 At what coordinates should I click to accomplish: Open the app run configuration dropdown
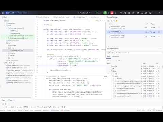click(99, 13)
